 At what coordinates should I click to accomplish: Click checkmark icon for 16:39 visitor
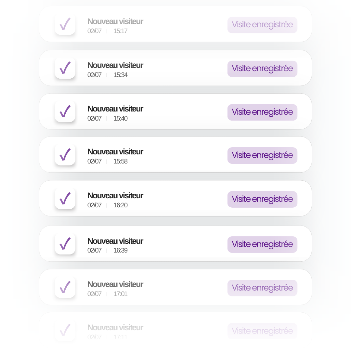[x=65, y=244]
